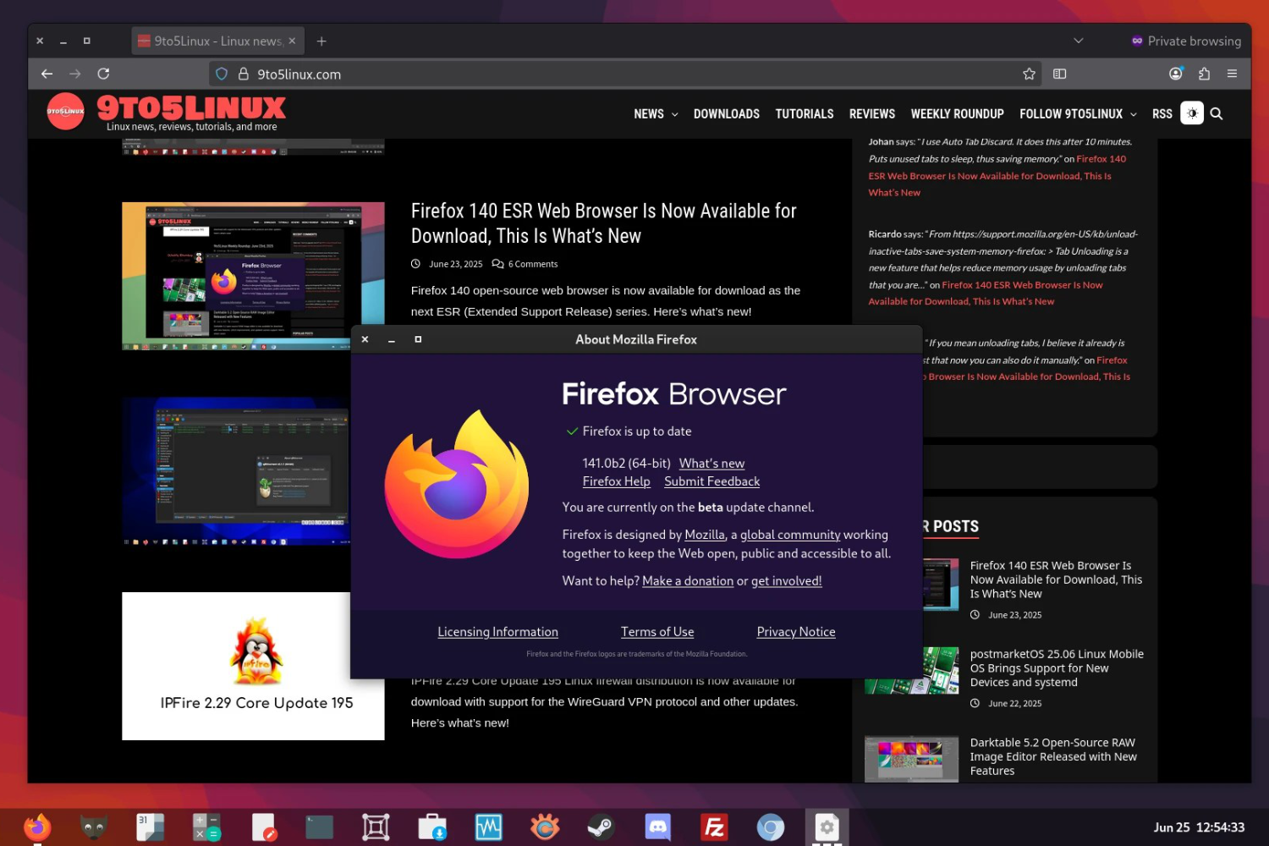Go to the TUTORIALS section
The height and width of the screenshot is (846, 1269).
click(x=805, y=114)
